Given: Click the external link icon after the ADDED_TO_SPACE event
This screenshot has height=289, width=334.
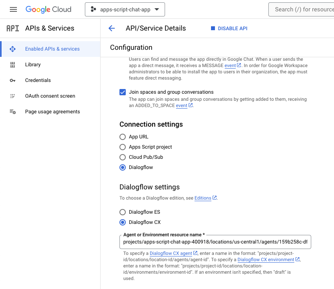Looking at the screenshot, I should click(190, 105).
